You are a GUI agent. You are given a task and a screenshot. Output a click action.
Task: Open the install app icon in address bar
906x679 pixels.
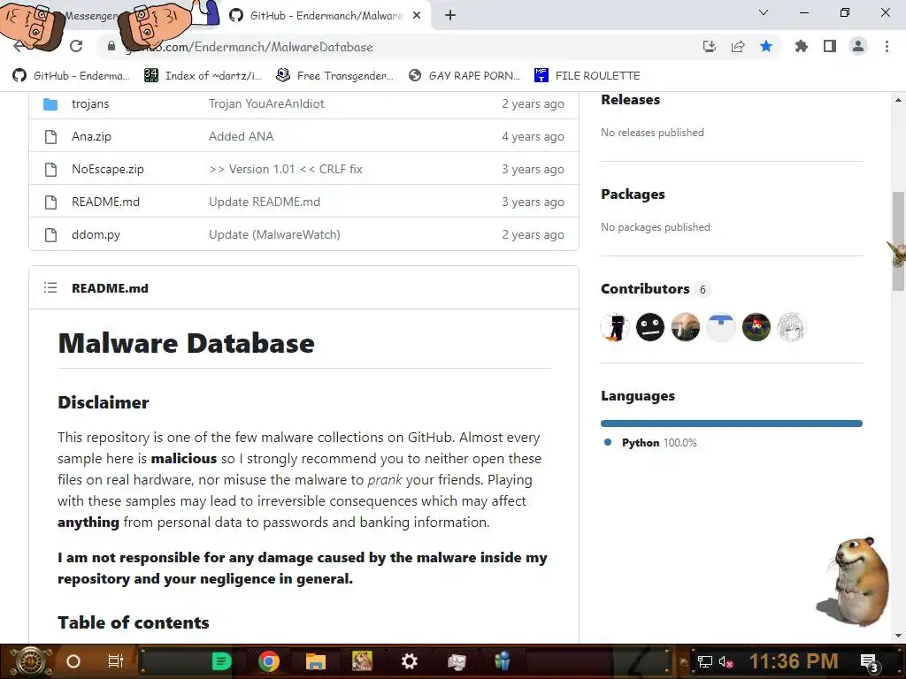(709, 46)
